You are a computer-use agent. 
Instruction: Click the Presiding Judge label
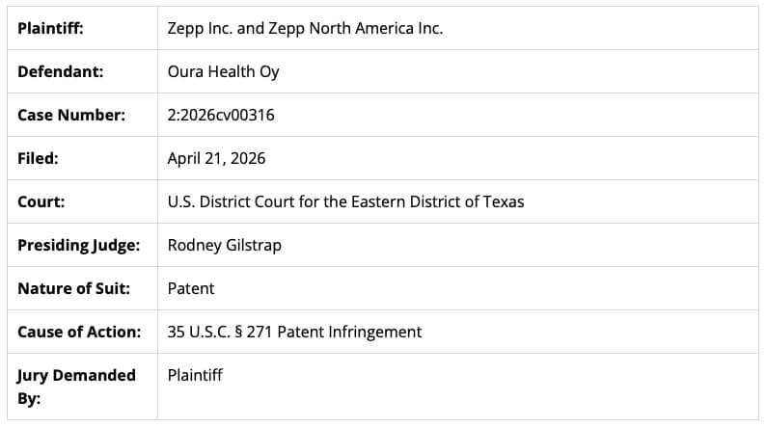[78, 245]
